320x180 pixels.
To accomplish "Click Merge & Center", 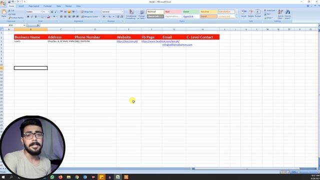I will [90, 16].
